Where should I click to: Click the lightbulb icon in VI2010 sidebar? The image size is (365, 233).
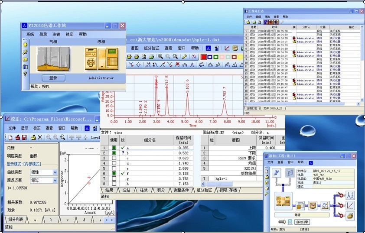[25, 45]
